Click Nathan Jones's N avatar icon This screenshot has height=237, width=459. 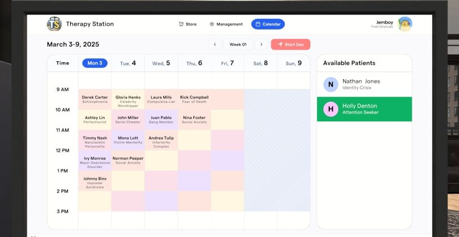(x=331, y=85)
